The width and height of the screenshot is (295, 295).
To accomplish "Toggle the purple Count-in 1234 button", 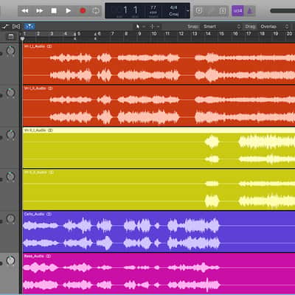I will click(237, 11).
